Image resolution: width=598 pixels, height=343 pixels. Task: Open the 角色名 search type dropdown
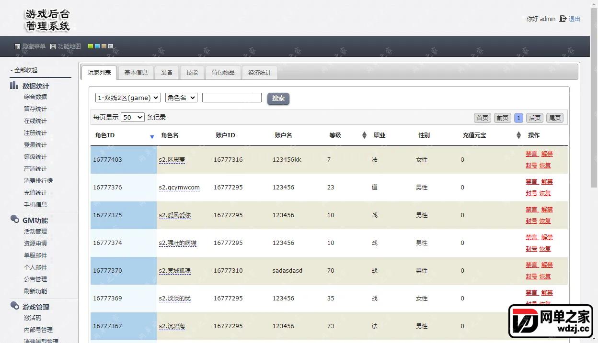click(181, 98)
